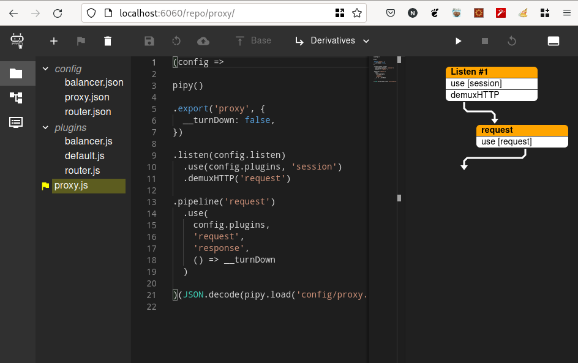The height and width of the screenshot is (363, 578).
Task: Collapse the config folder
Action: coord(45,69)
